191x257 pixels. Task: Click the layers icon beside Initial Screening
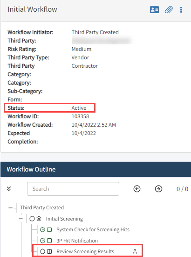[x=39, y=219]
